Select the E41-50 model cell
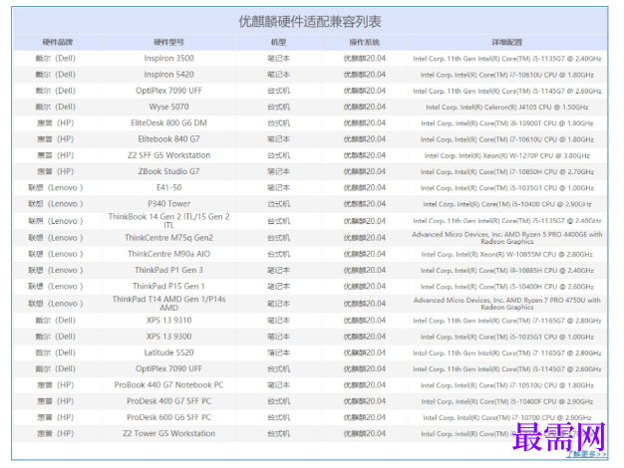The width and height of the screenshot is (624, 468). [x=168, y=187]
